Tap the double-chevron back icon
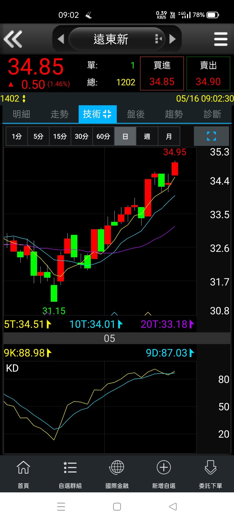Viewport: 234px width, 521px height. coord(13,39)
